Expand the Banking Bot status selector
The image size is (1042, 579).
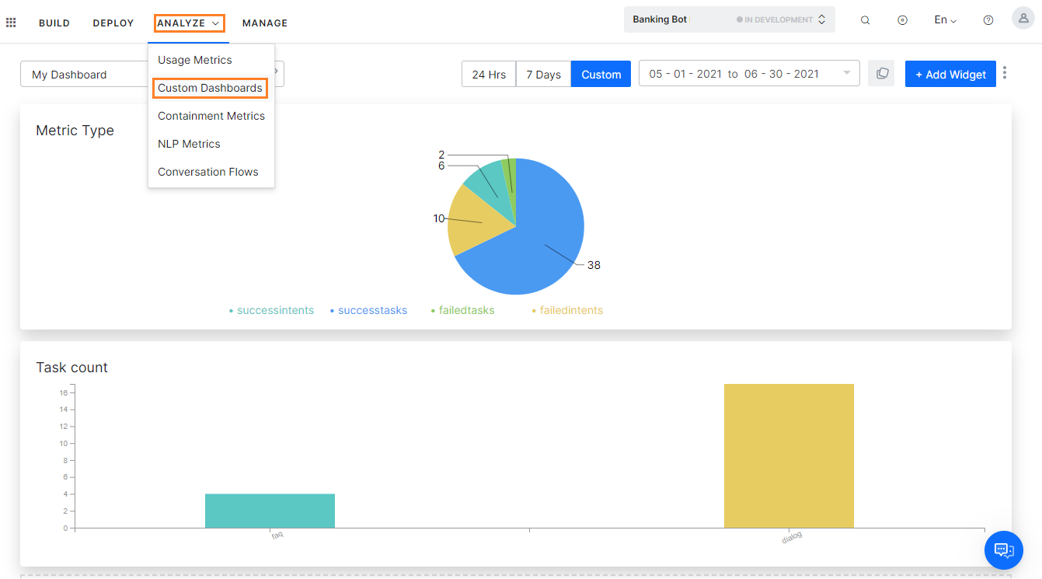(821, 19)
